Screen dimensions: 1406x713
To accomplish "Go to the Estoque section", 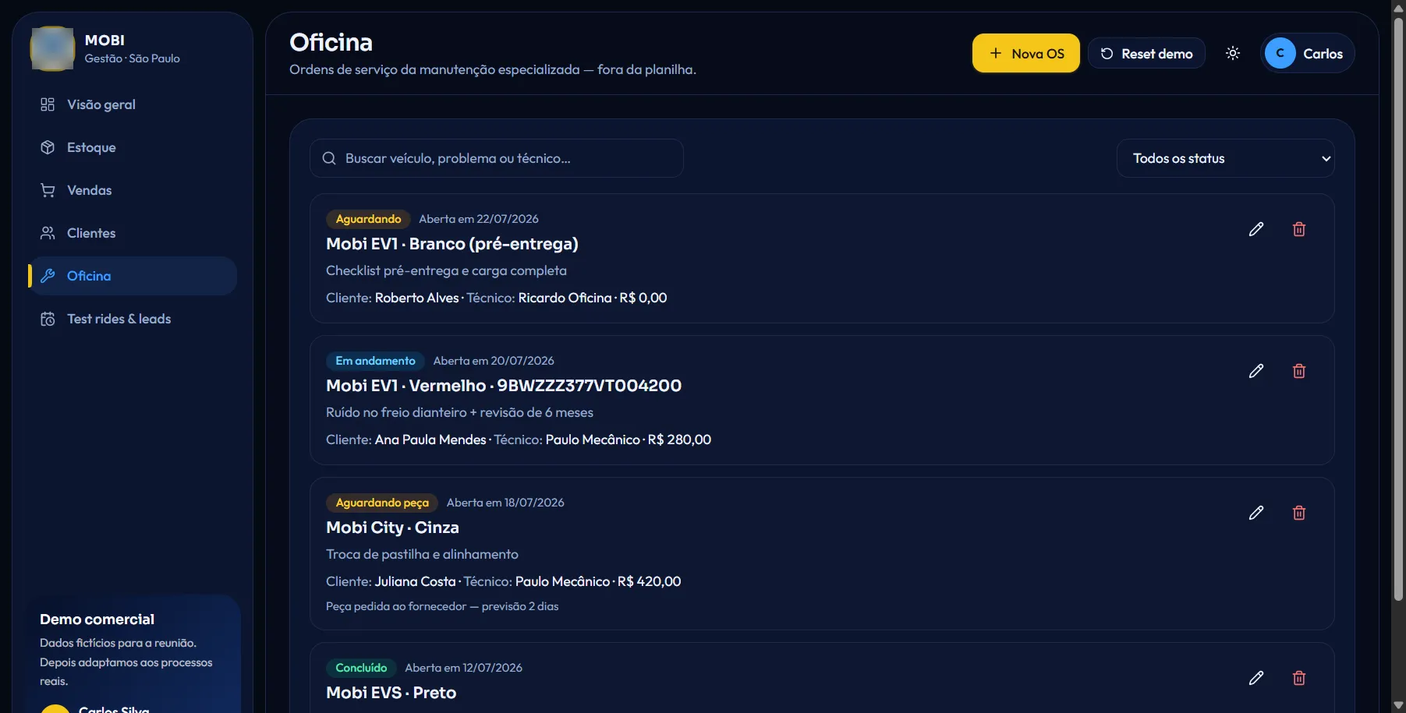I will coord(133,147).
